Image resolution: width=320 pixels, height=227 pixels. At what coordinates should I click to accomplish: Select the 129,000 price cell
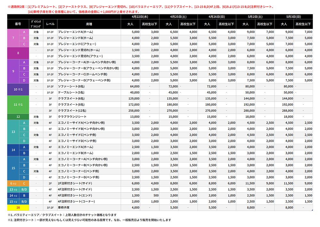click(133, 99)
